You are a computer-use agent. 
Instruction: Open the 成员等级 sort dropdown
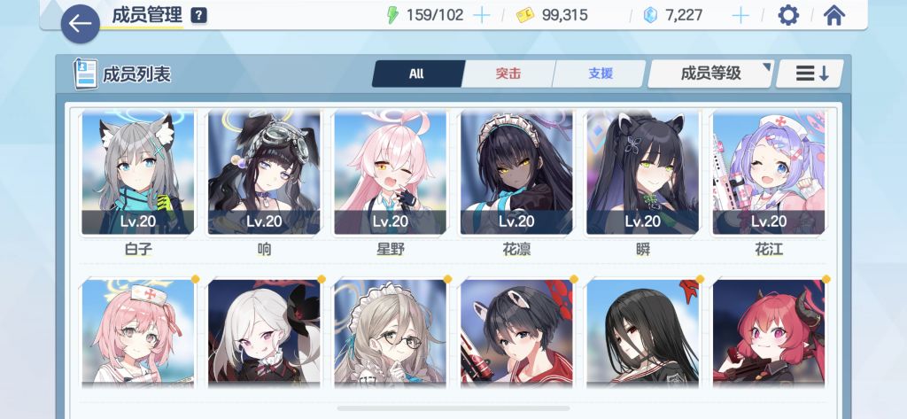coord(710,74)
